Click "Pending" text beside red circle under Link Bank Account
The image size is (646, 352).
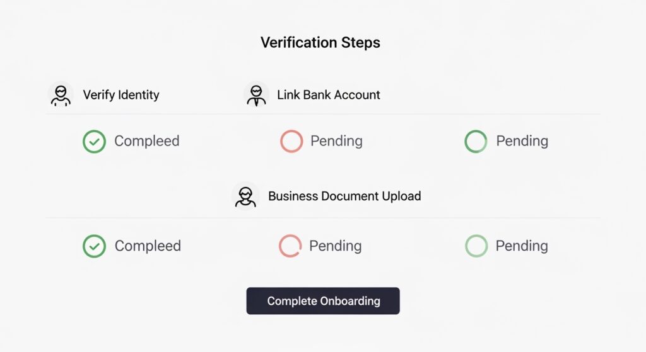click(336, 141)
